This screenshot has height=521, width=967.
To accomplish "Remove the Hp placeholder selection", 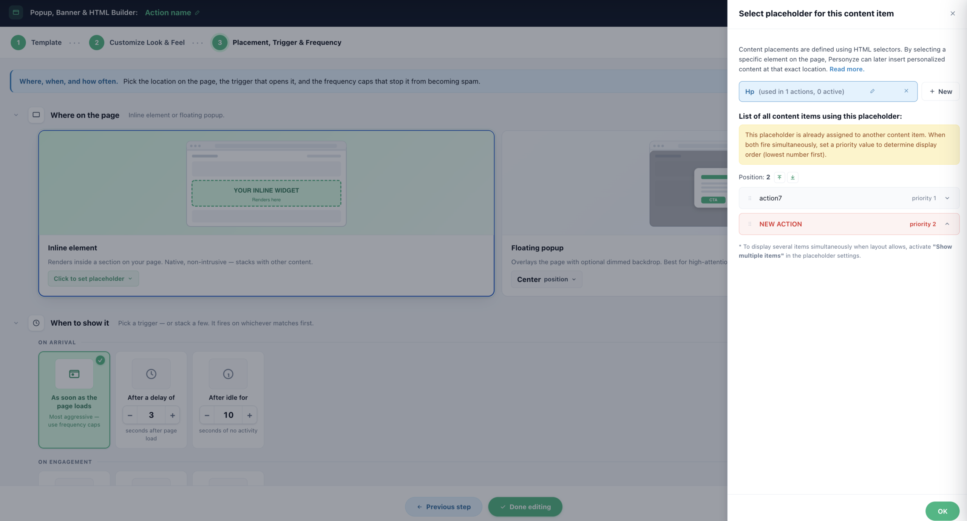I will (906, 91).
